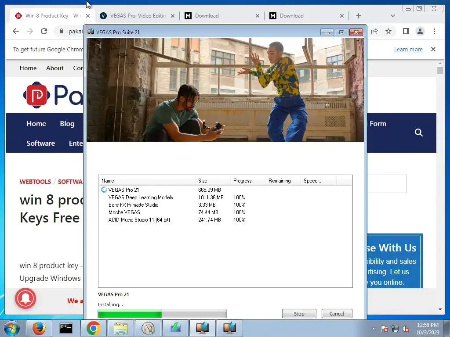The width and height of the screenshot is (450, 337).
Task: Click the 1011.36 MB size value
Action: tap(210, 197)
